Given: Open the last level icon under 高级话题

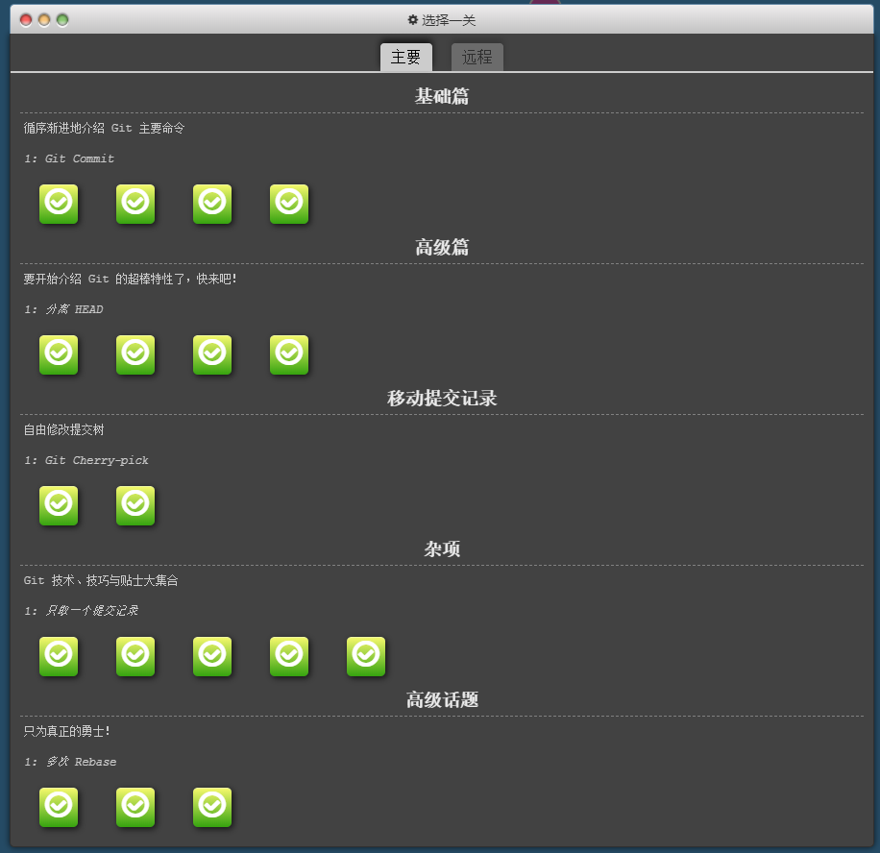Looking at the screenshot, I should click(x=212, y=807).
